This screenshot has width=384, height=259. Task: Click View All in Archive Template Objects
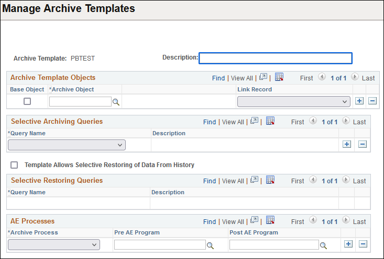point(242,78)
